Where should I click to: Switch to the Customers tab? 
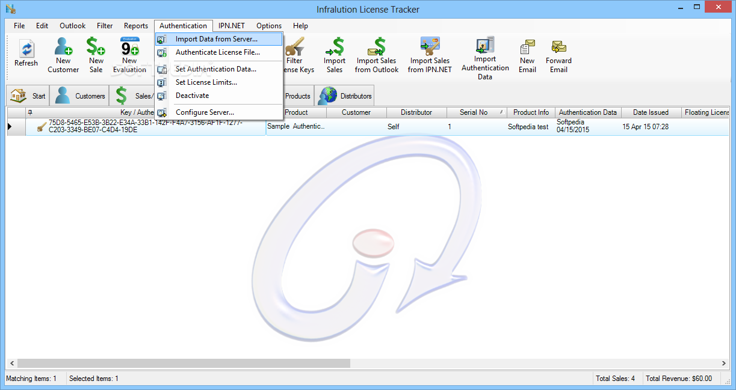79,96
